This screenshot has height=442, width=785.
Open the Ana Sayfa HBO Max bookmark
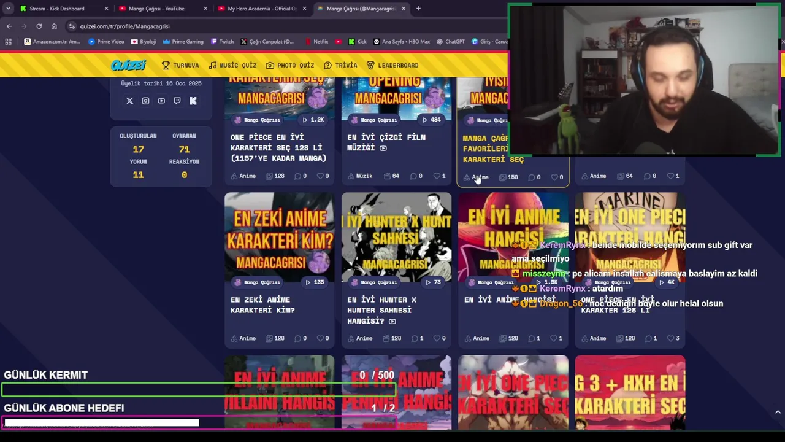tap(401, 42)
